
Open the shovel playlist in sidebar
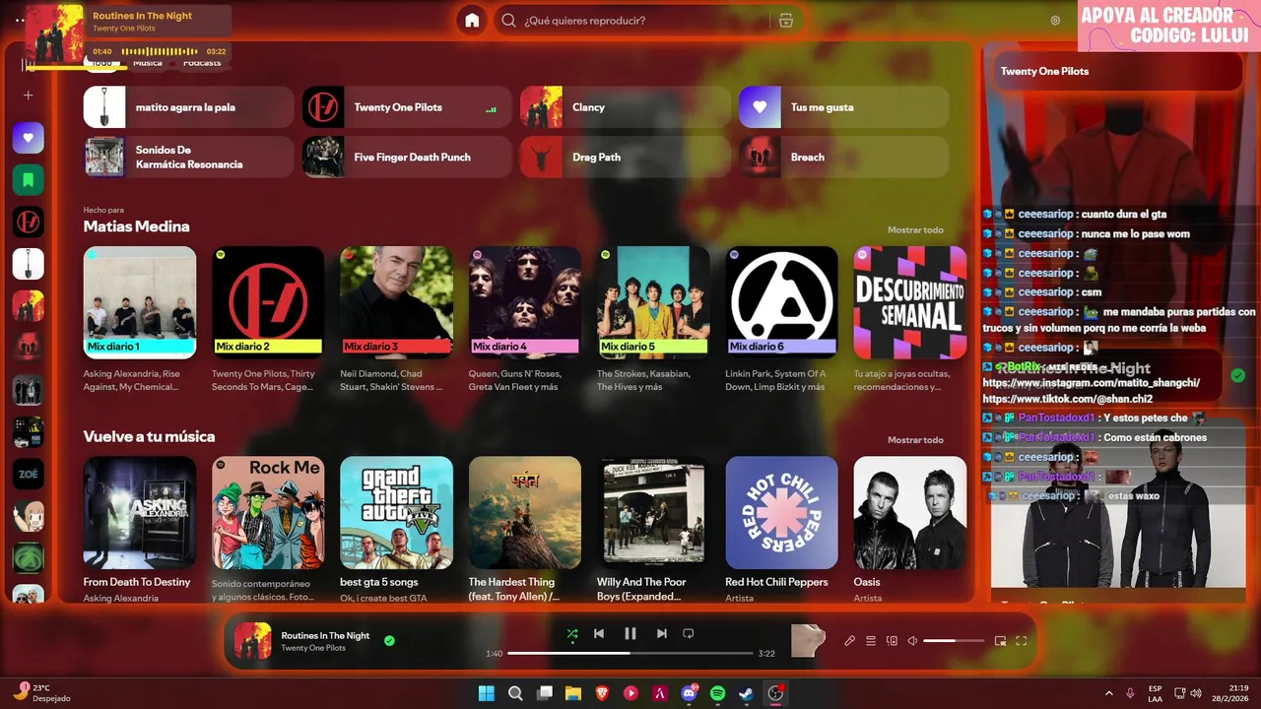click(28, 264)
